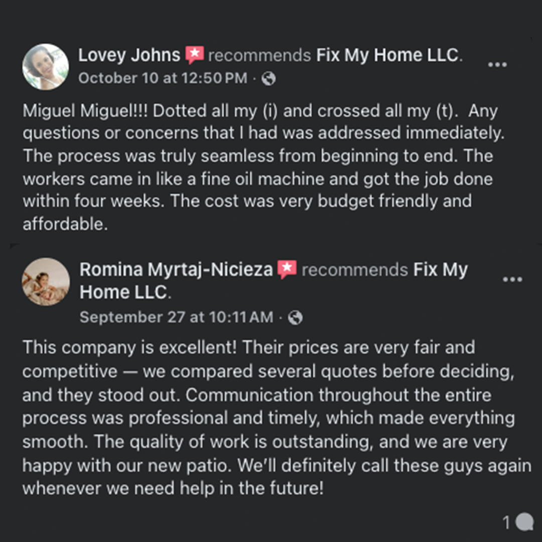Open the options menu on Romina Myrtaj-Nicieza's review
542x542 pixels.
click(512, 280)
